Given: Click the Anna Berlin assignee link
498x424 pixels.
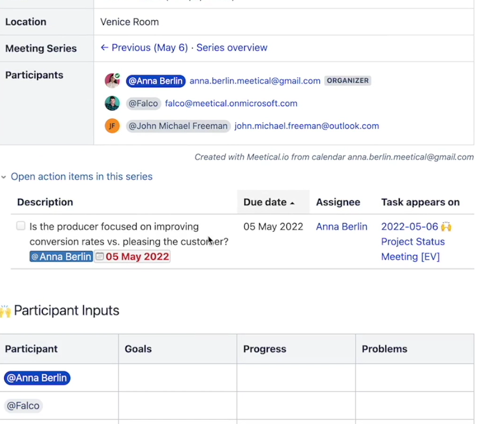Looking at the screenshot, I should pos(342,226).
